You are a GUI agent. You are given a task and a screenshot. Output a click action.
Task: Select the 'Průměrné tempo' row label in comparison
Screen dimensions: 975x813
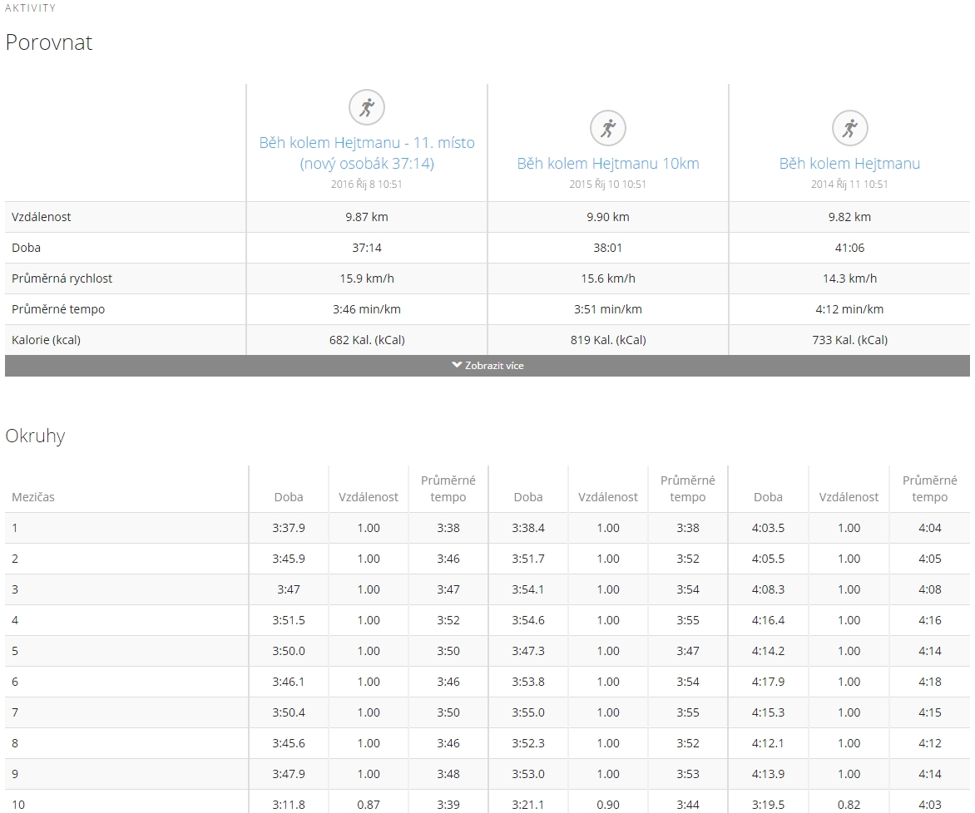pos(58,309)
